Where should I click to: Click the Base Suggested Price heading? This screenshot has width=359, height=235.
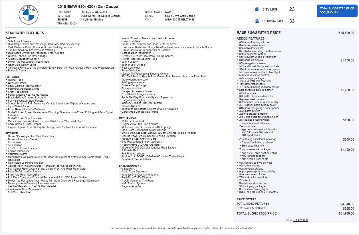click(x=259, y=33)
